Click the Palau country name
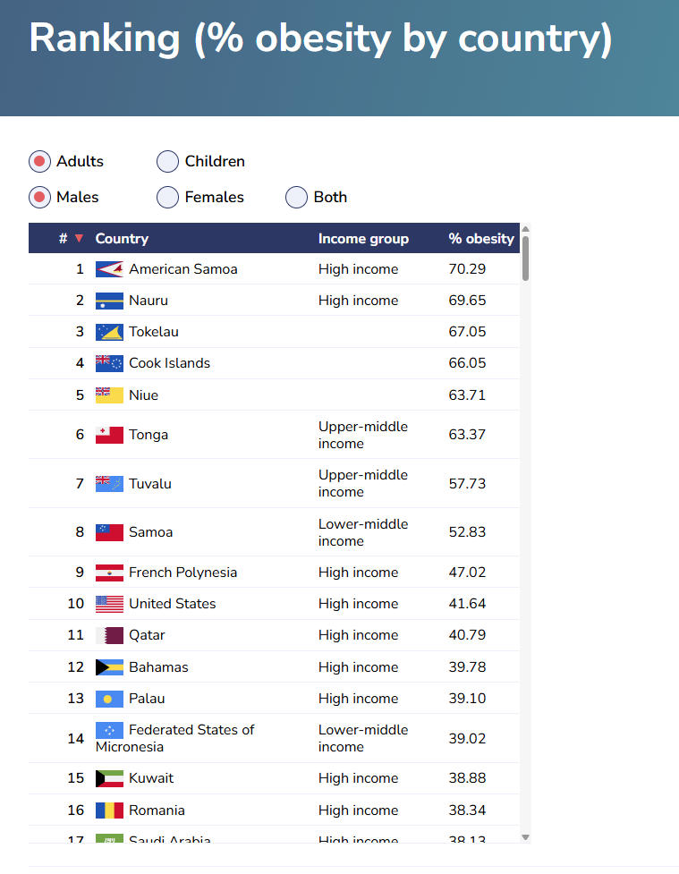Screen dimensions: 679x874 [x=148, y=699]
